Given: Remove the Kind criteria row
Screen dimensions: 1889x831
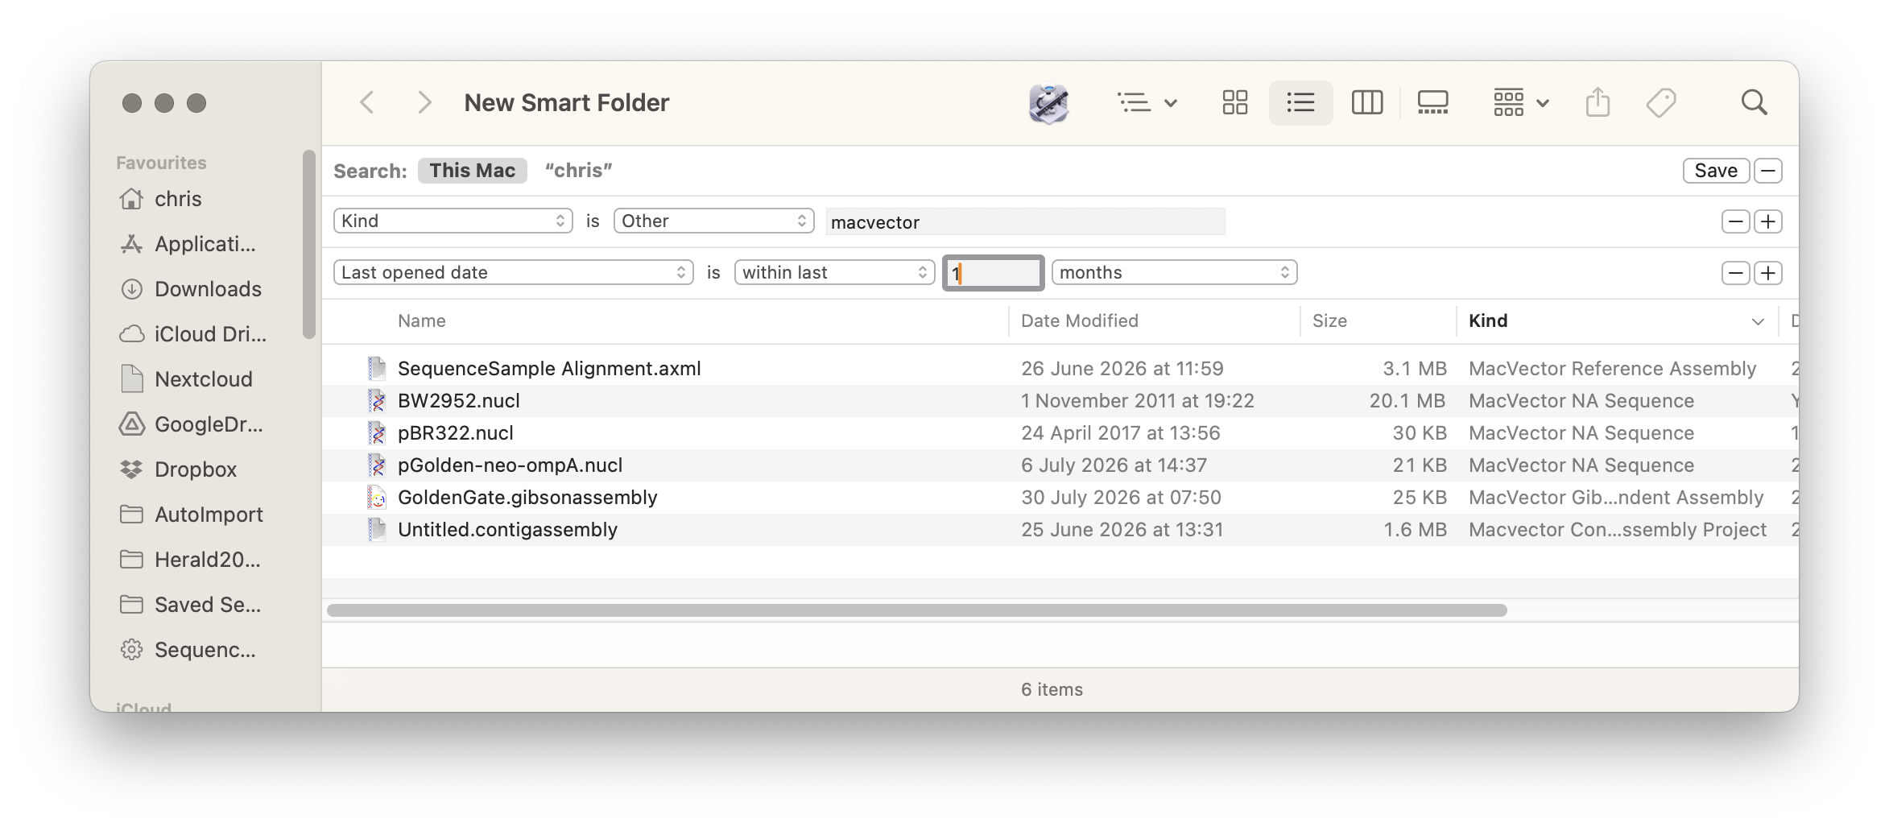Looking at the screenshot, I should click(x=1735, y=221).
